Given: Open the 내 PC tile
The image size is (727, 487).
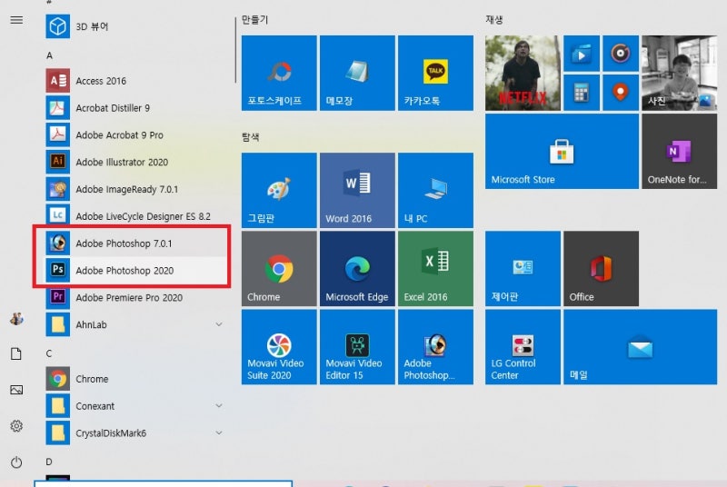Looking at the screenshot, I should pos(435,190).
